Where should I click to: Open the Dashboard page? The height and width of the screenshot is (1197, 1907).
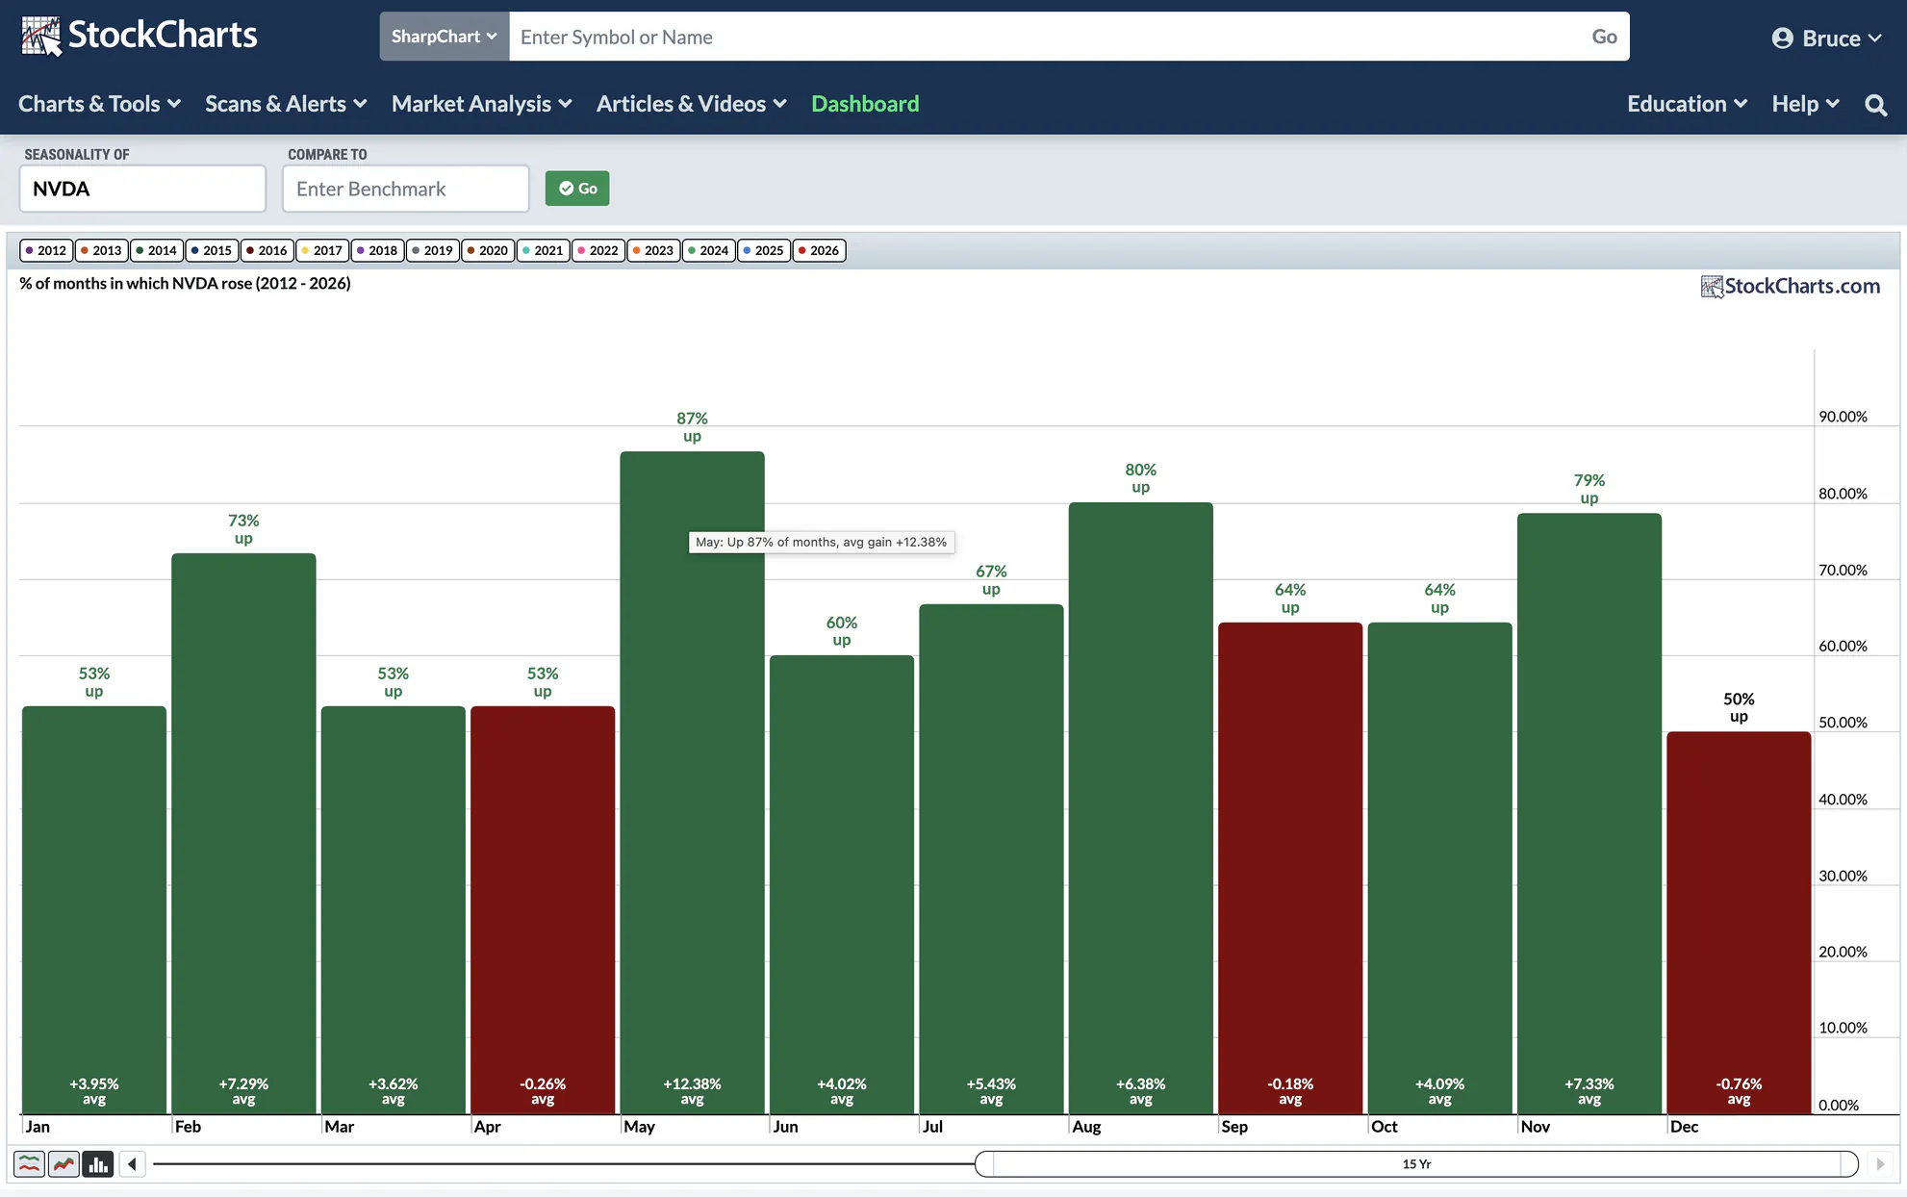coord(865,104)
